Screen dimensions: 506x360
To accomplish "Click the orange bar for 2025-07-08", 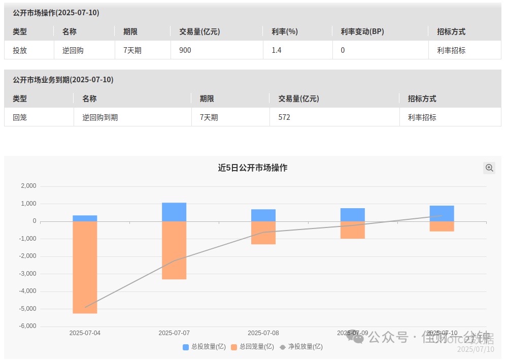I will [x=263, y=233].
